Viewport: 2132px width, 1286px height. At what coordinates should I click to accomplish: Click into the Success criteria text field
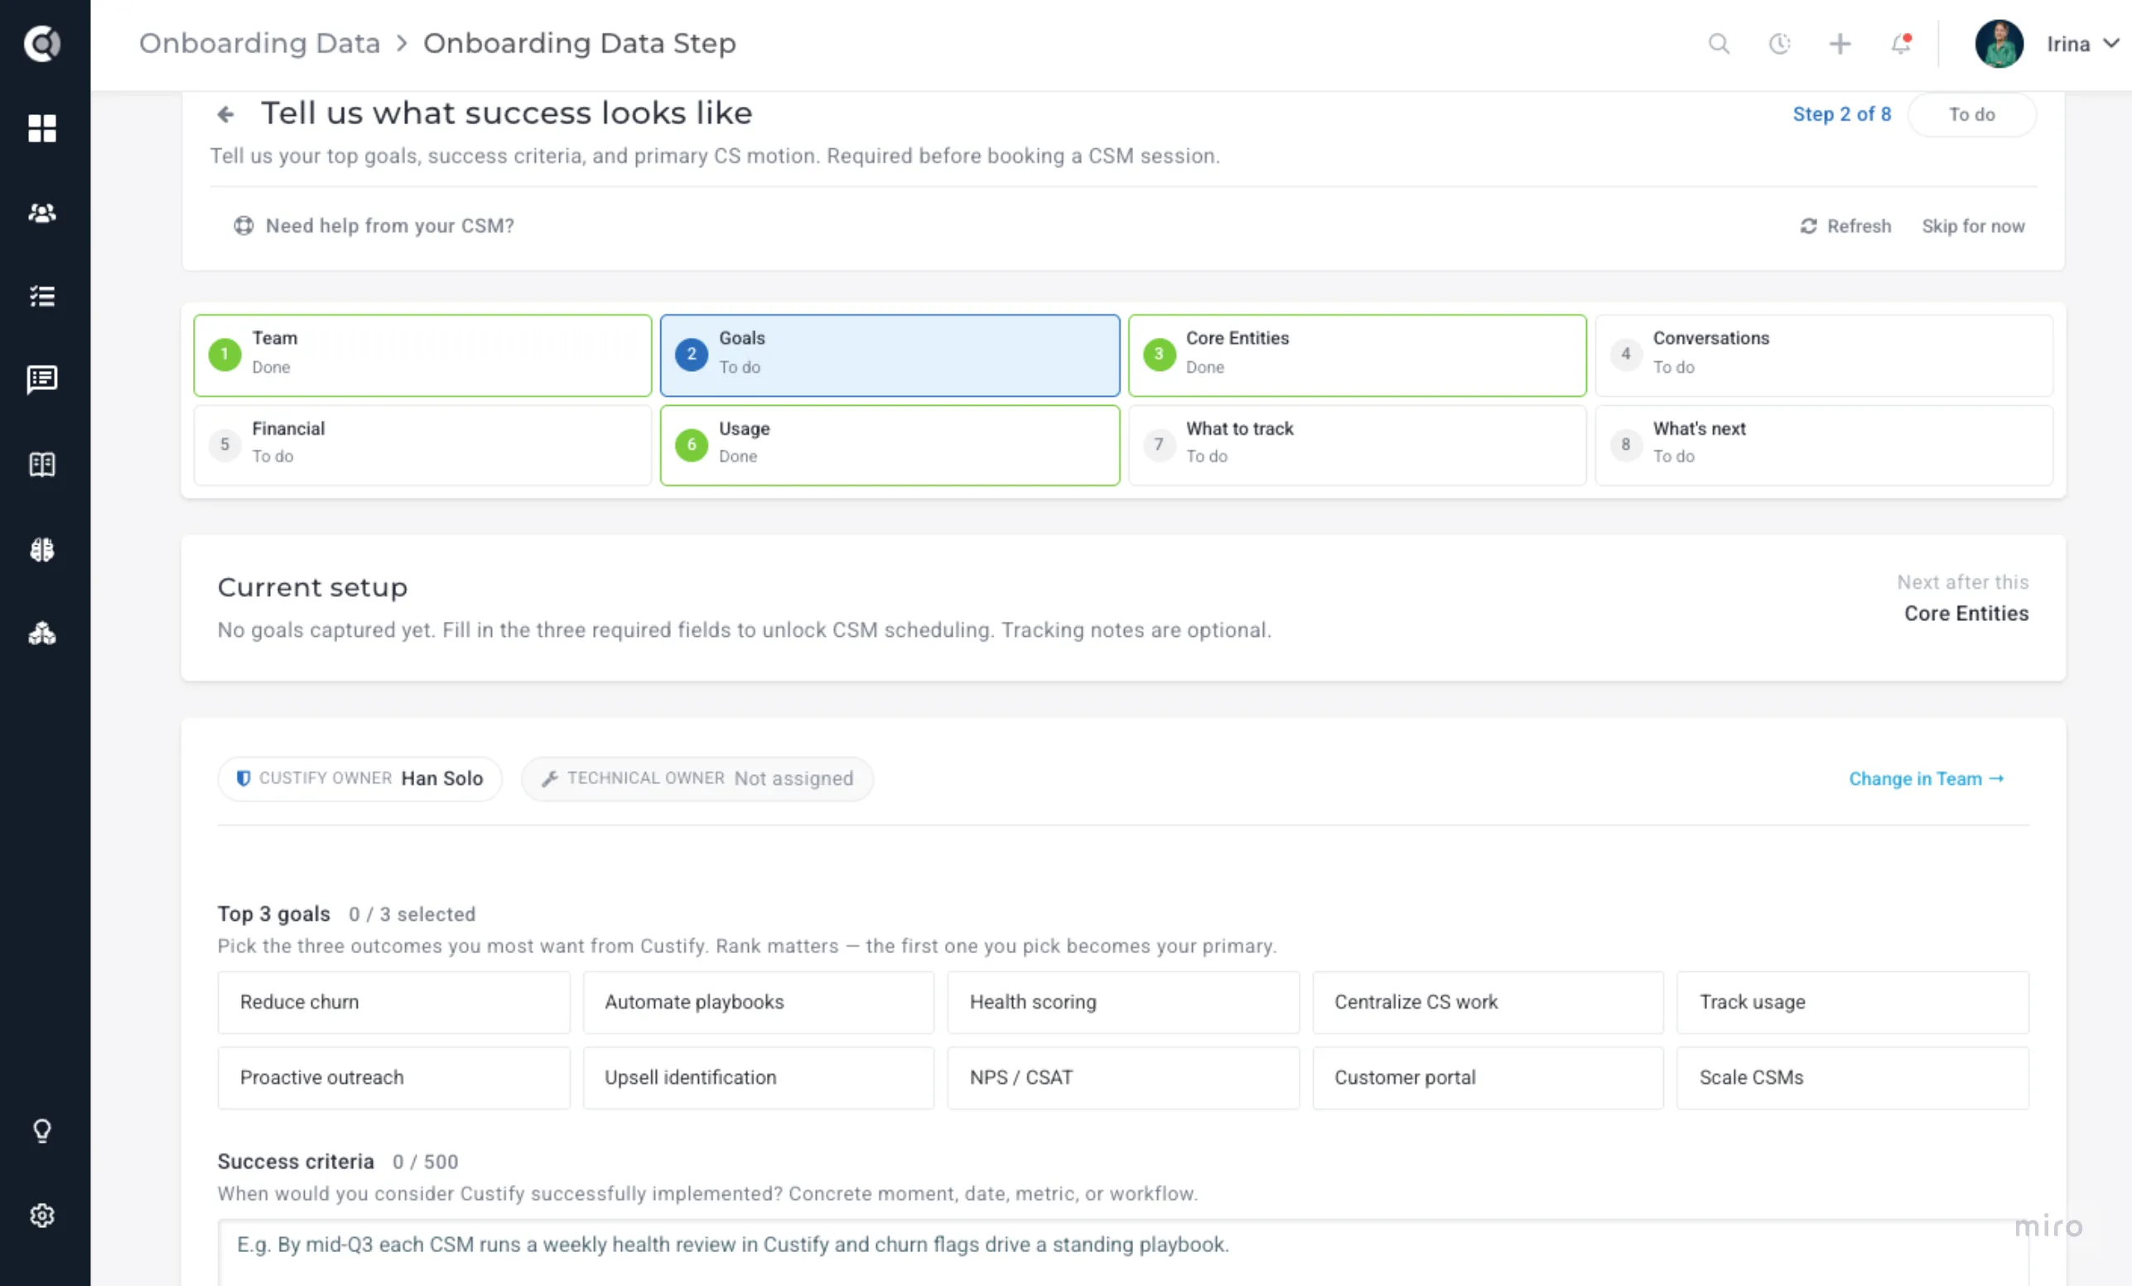pyautogui.click(x=1123, y=1251)
